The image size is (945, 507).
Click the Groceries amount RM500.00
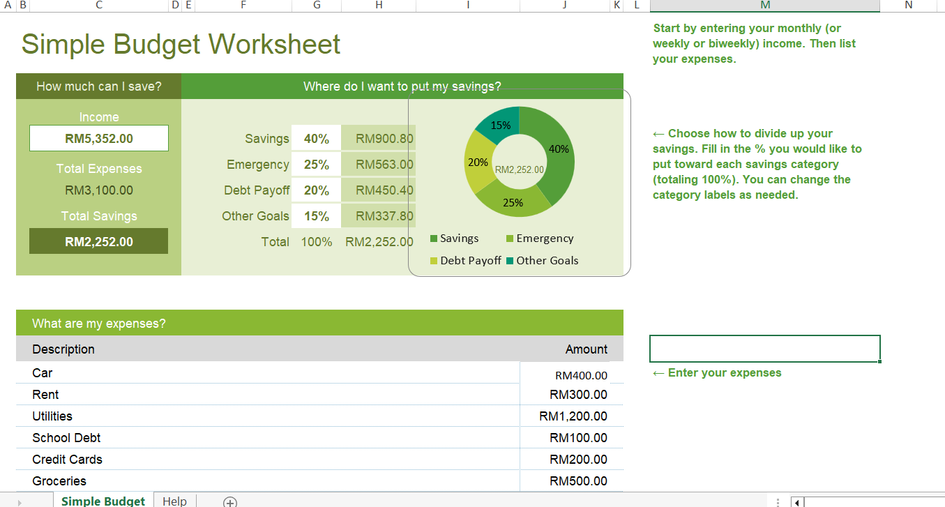578,481
